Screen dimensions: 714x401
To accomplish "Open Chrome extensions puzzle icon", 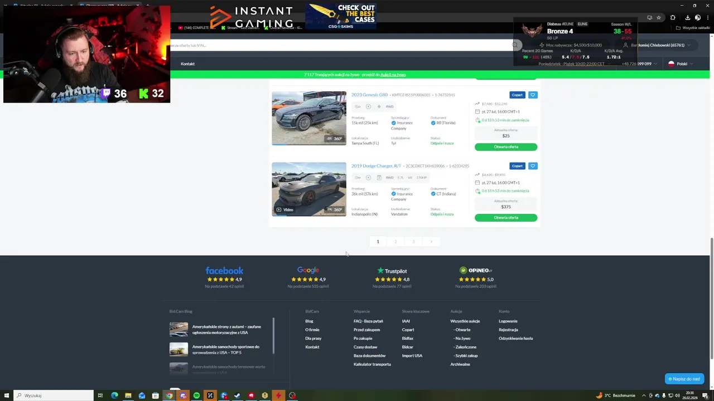I will pyautogui.click(x=673, y=17).
